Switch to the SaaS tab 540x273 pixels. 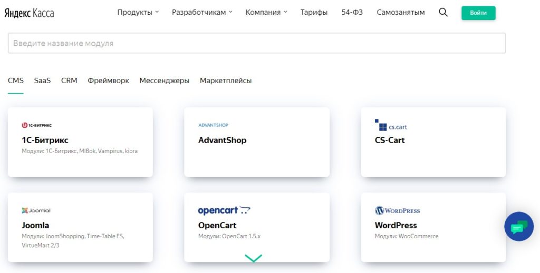[42, 80]
